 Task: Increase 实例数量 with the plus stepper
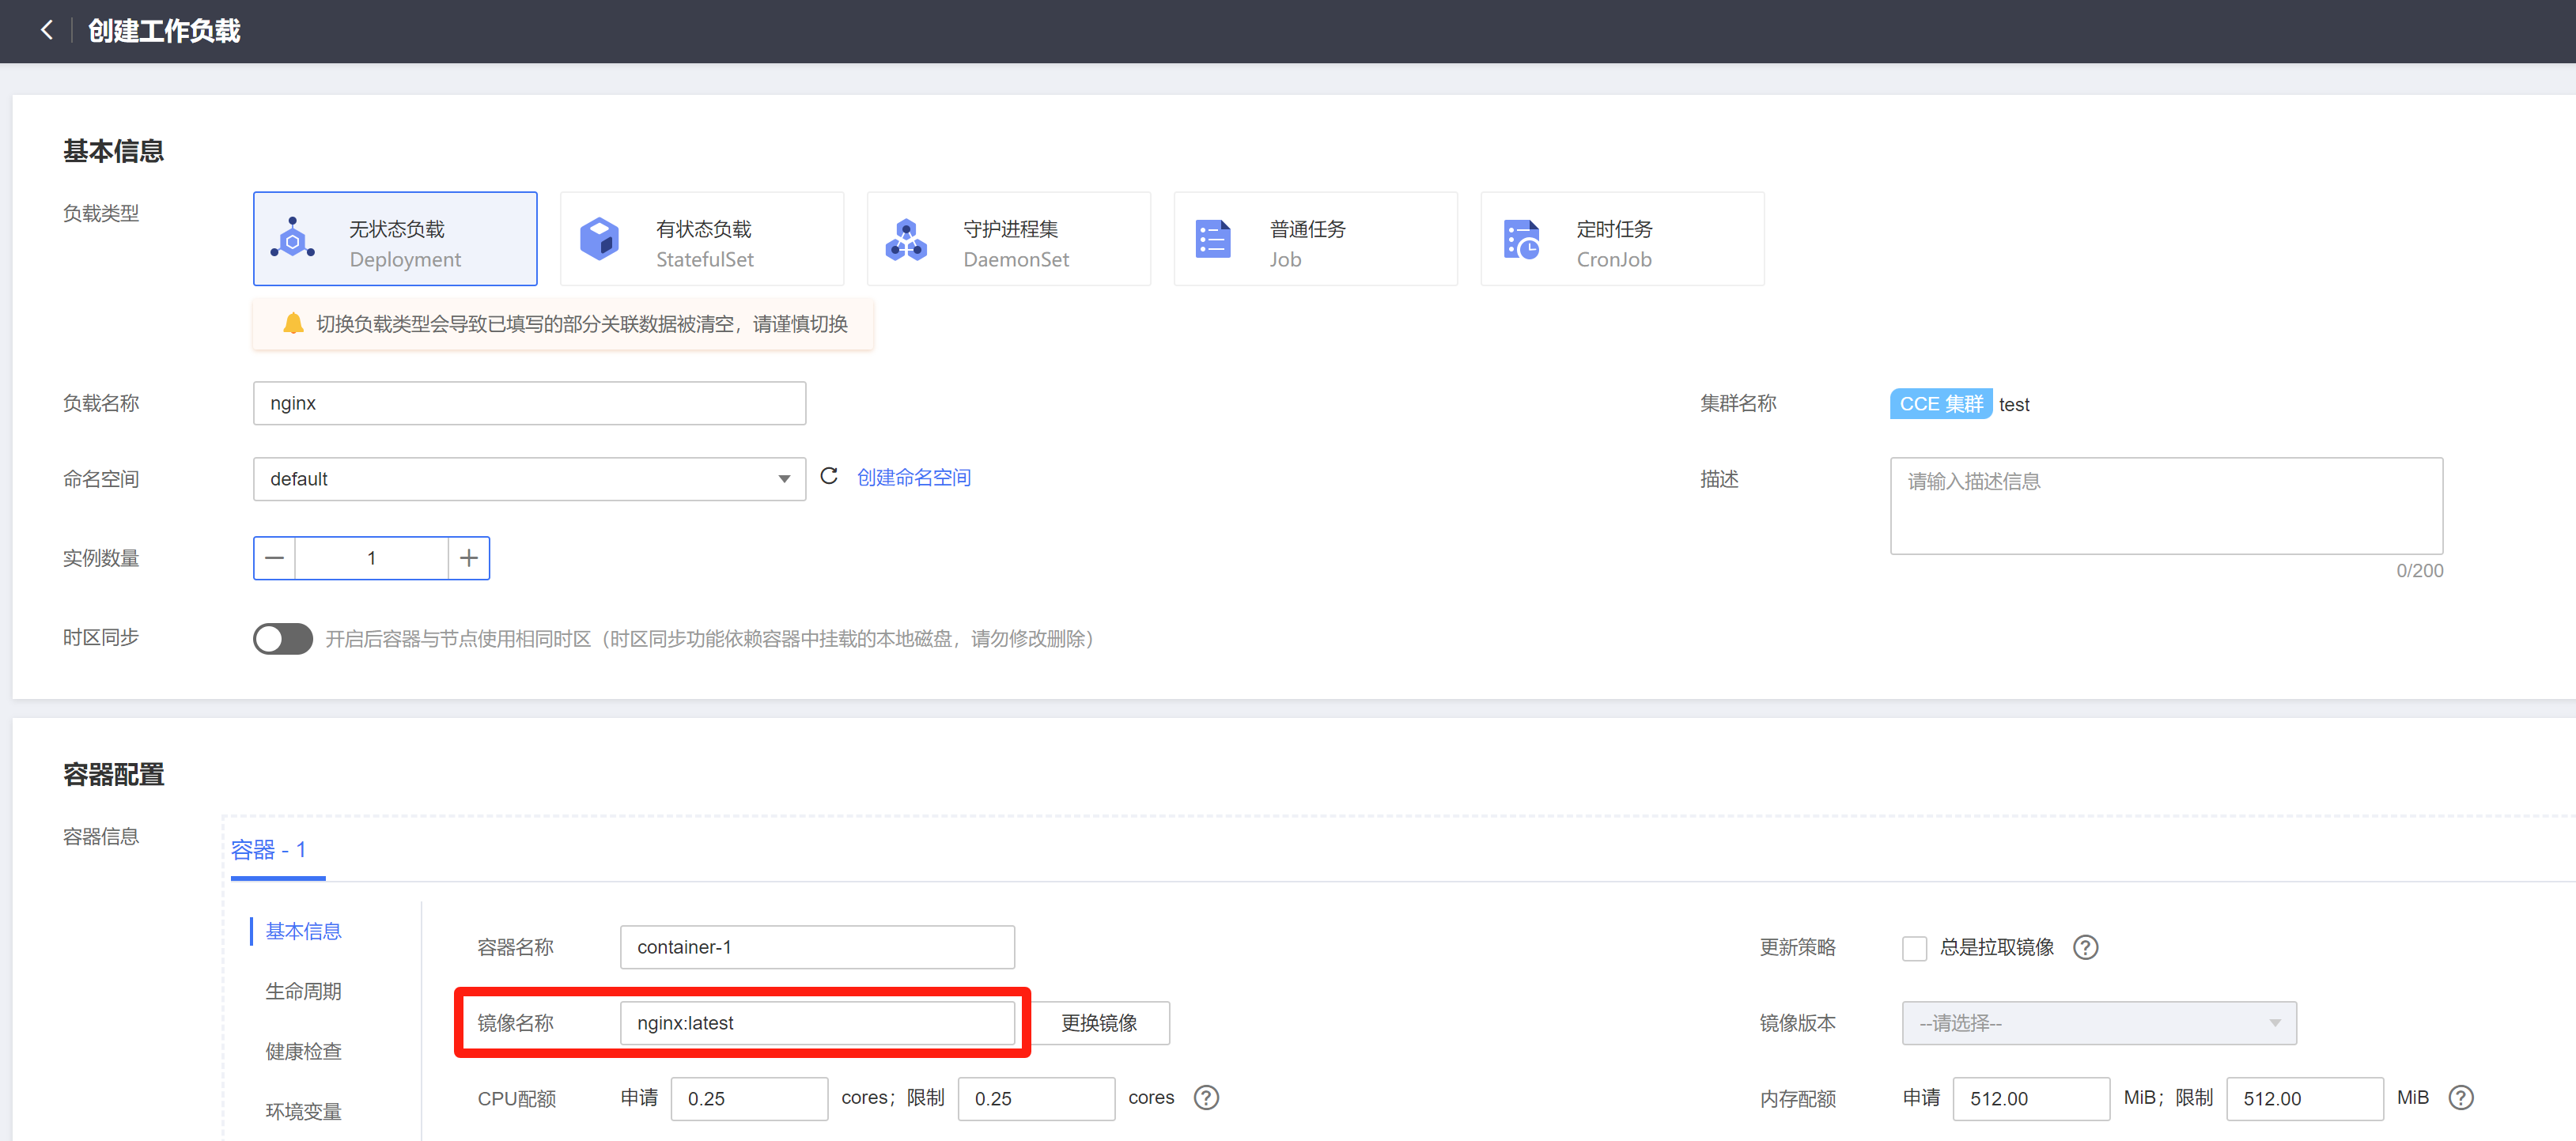(468, 557)
